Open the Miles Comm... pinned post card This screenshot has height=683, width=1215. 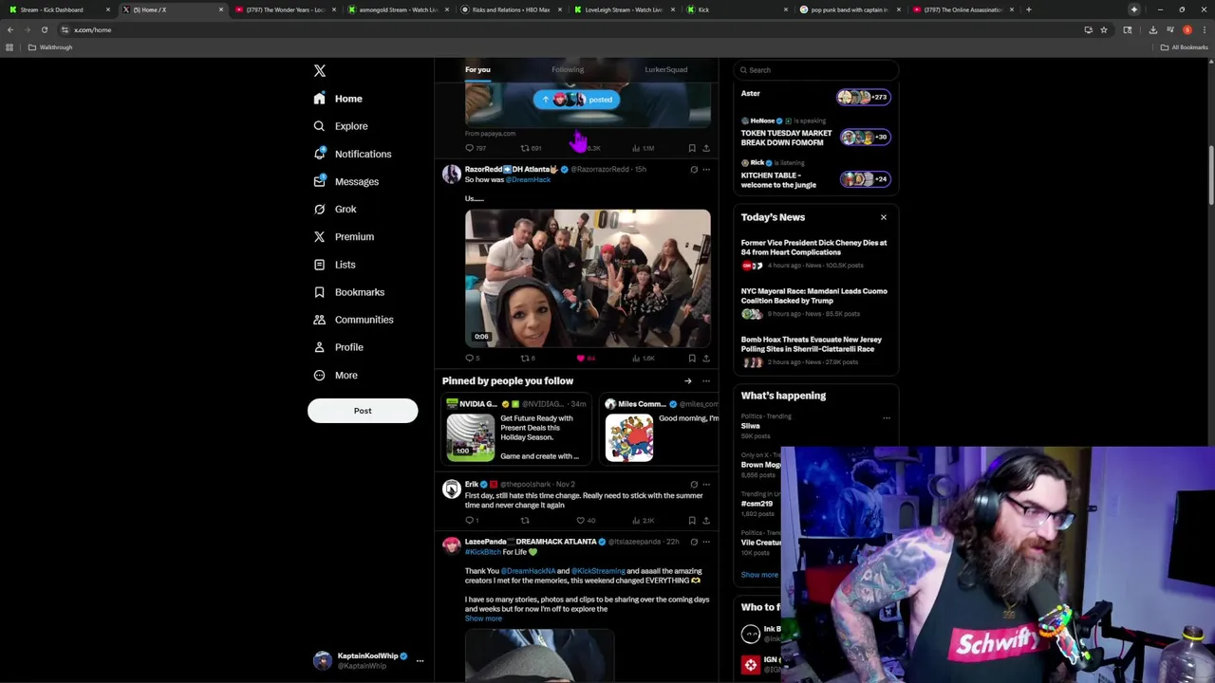point(661,431)
